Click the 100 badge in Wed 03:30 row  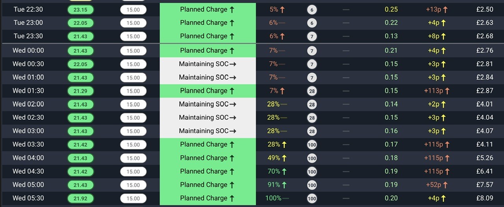(x=312, y=145)
